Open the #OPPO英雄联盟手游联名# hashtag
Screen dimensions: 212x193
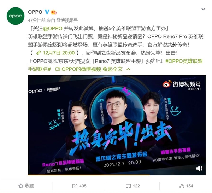point(116,65)
